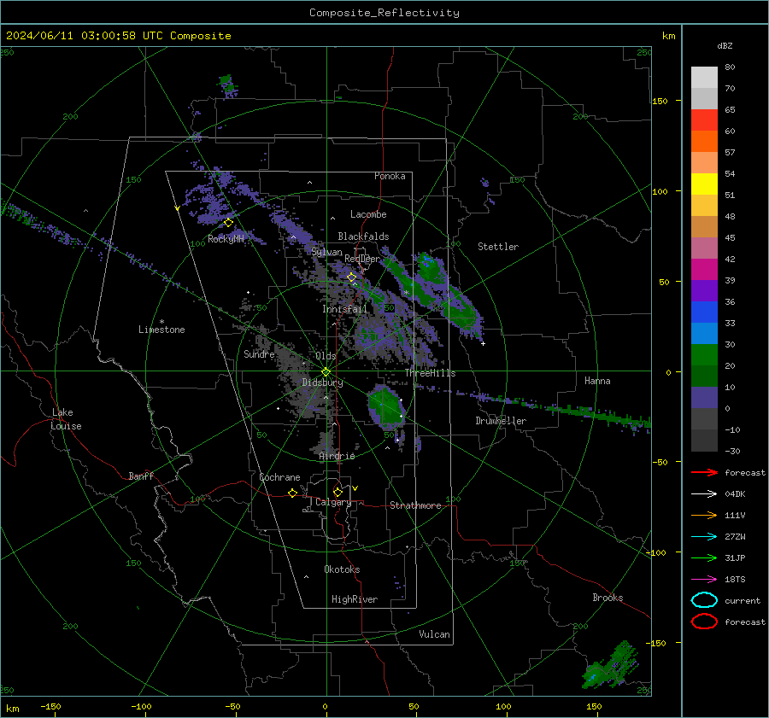Click the Airdrie city label

pos(337,456)
